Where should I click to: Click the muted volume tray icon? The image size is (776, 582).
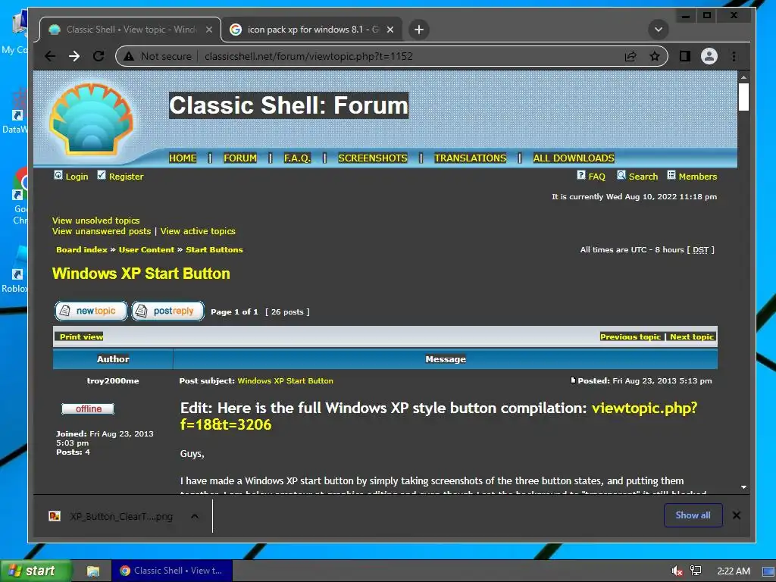tap(677, 571)
